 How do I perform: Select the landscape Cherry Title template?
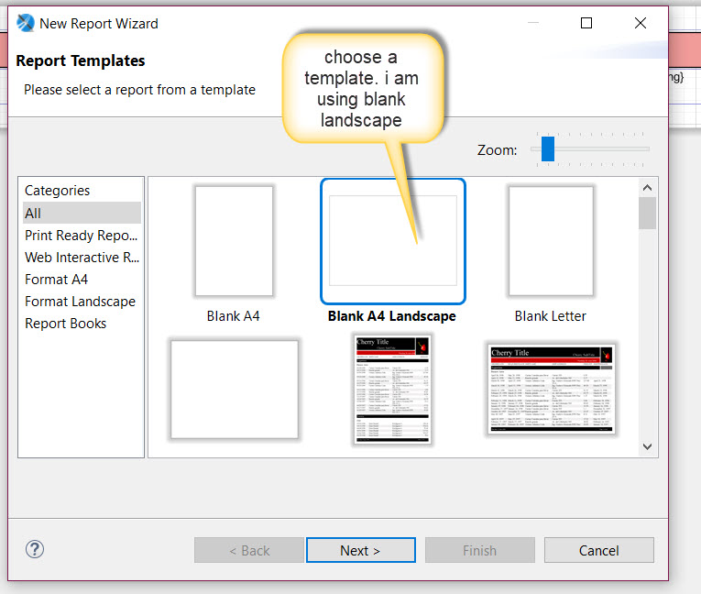tap(551, 389)
